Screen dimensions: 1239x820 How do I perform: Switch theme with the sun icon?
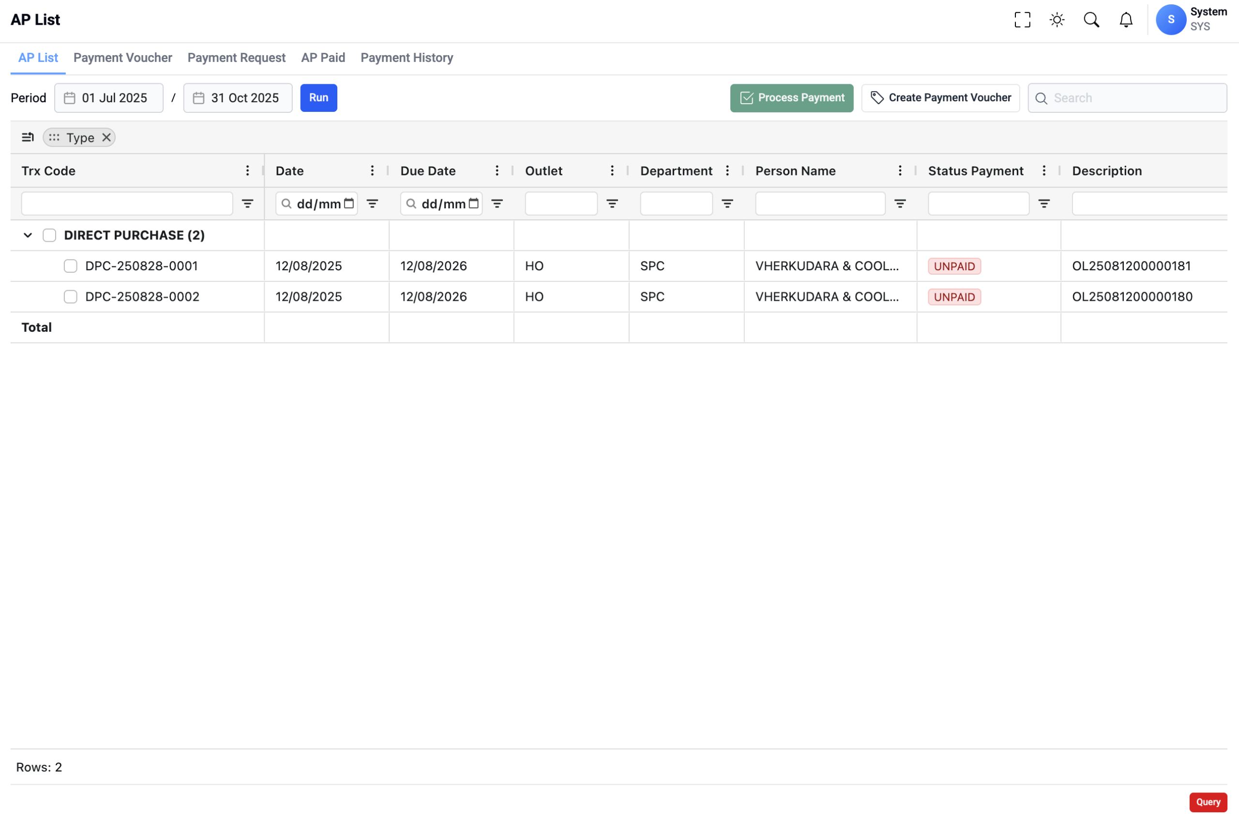(x=1057, y=20)
